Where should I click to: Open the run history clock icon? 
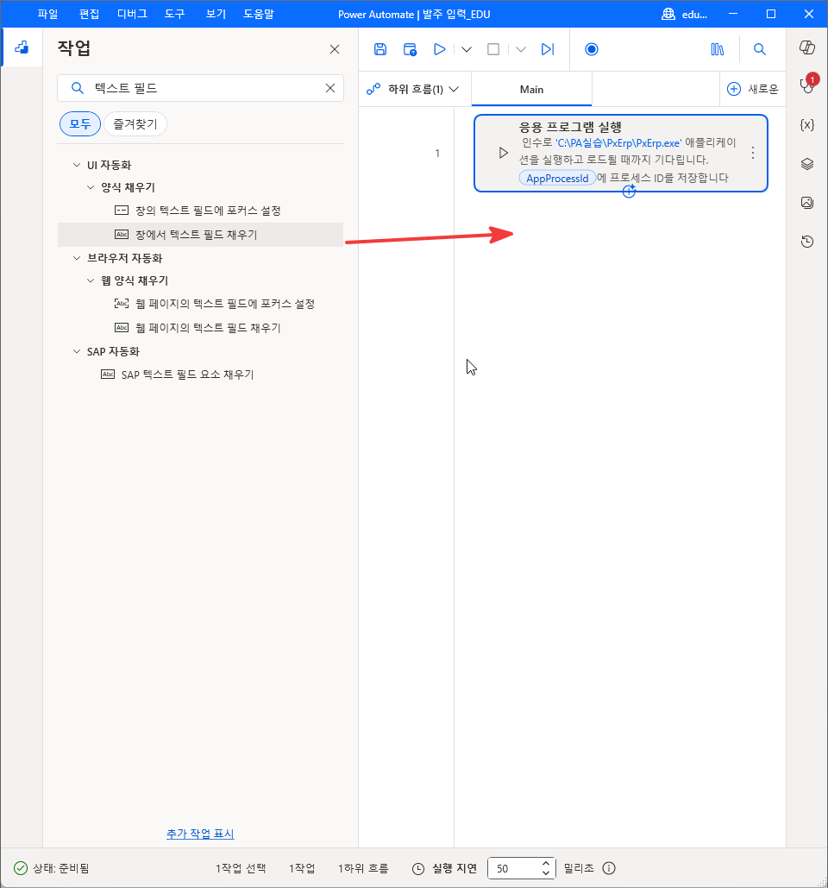pos(807,242)
